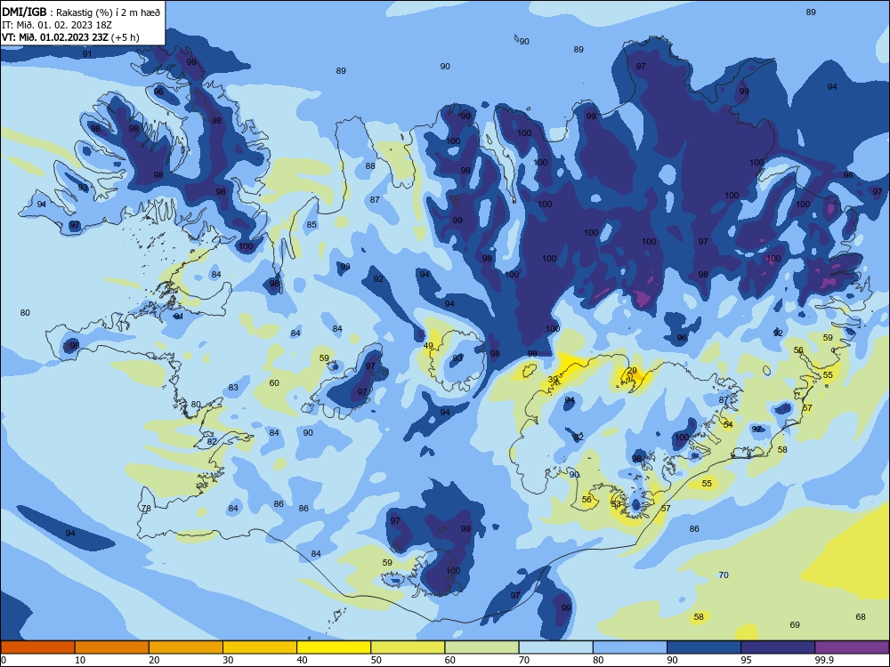Image resolution: width=890 pixels, height=667 pixels.
Task: Click the very light blue 70–80 legend swatch
Action: pos(555,647)
